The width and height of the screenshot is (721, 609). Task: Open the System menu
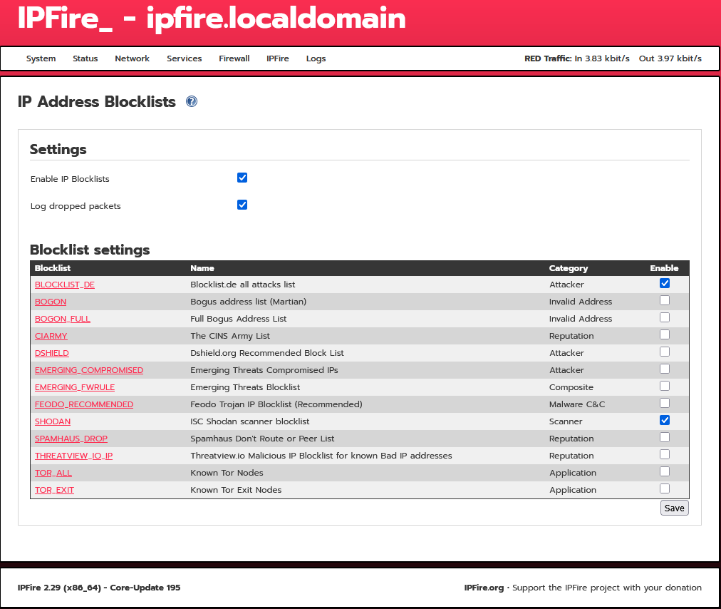pyautogui.click(x=41, y=58)
